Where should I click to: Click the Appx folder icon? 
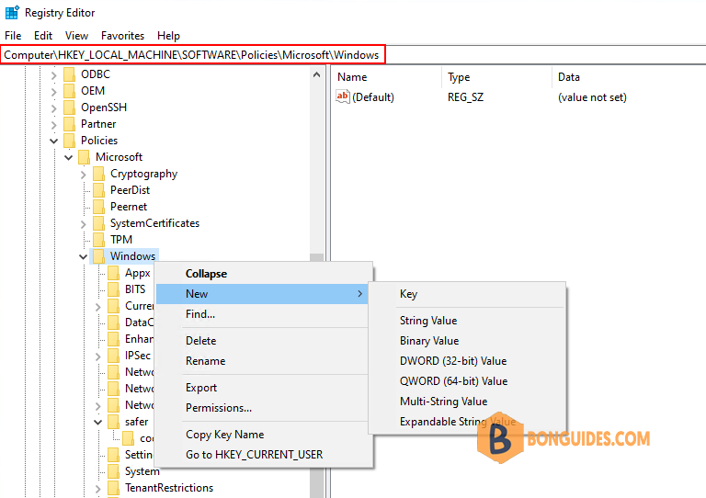coord(114,273)
